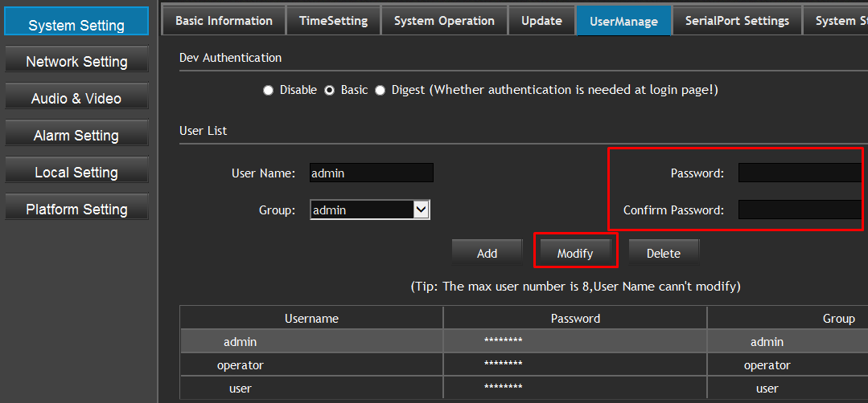Expand the Group dropdown arrow
Viewport: 868px width, 403px height.
click(421, 210)
